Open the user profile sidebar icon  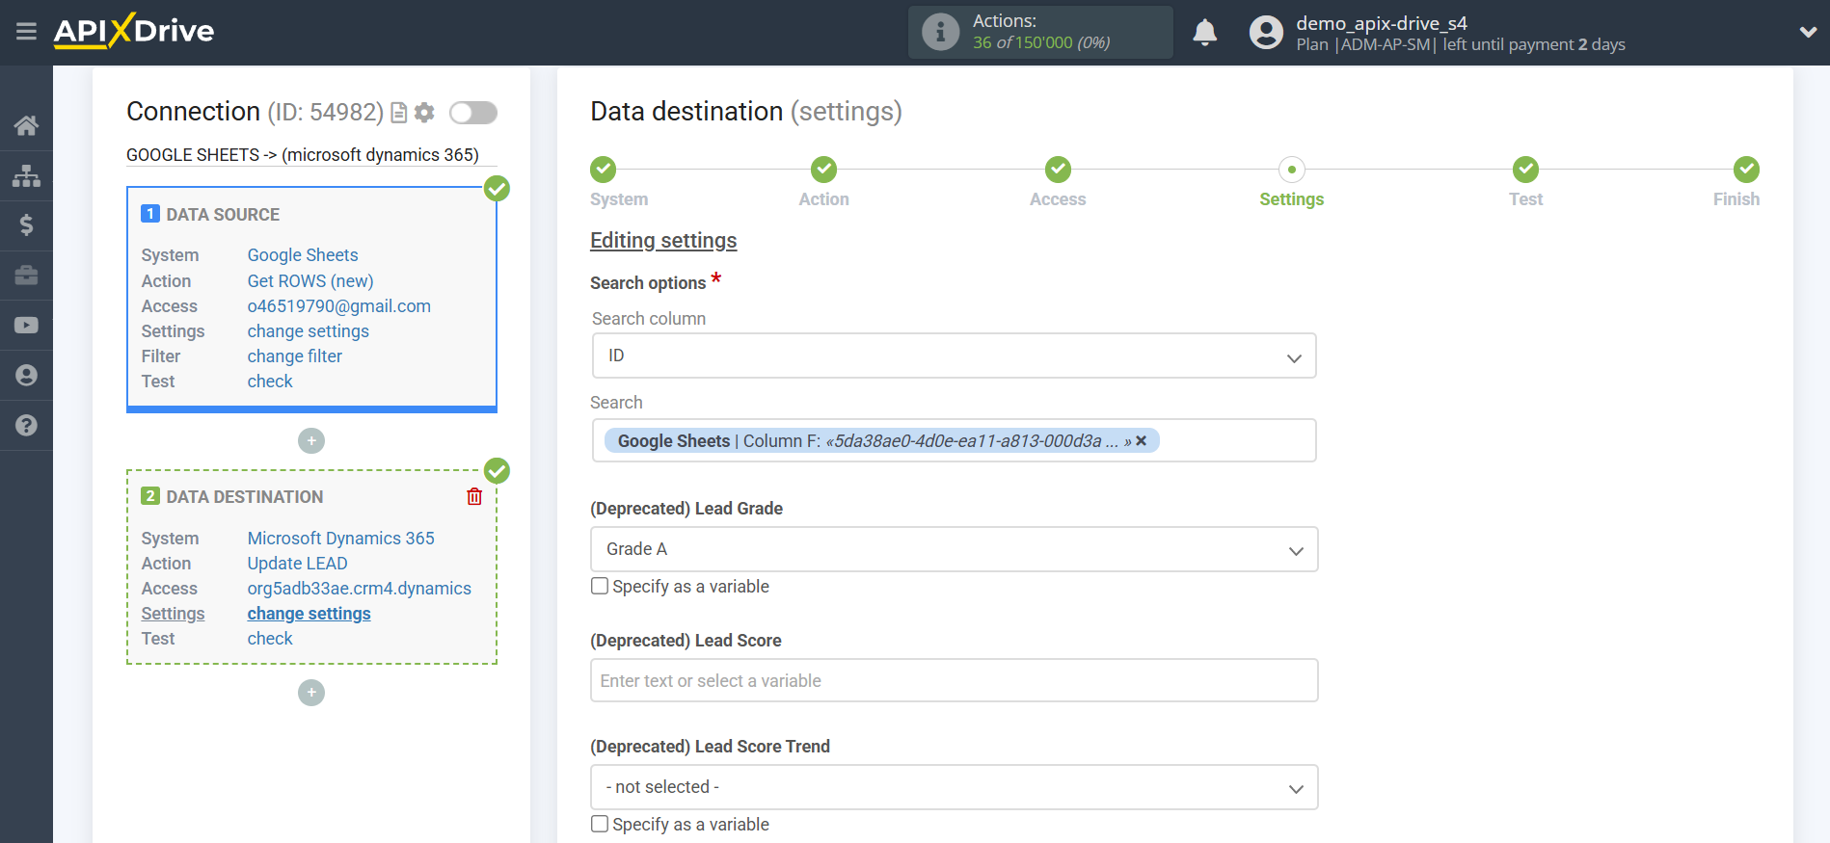click(x=26, y=376)
